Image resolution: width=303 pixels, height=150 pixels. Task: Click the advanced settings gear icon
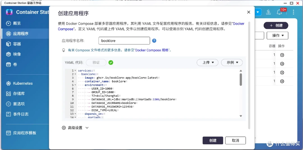64,128
